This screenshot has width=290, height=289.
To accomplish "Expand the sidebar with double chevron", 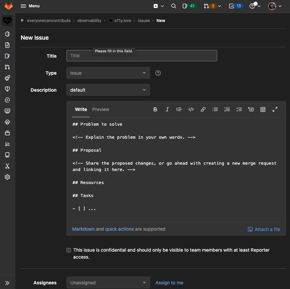I will [x=7, y=283].
